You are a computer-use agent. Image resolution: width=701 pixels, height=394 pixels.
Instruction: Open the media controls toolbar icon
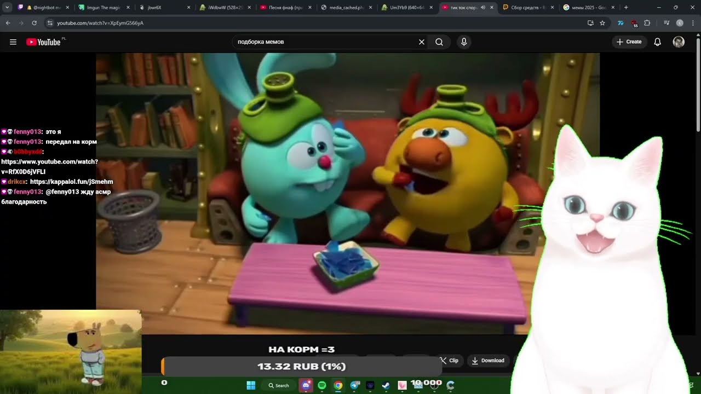(x=666, y=23)
